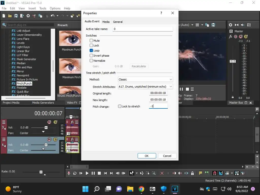
Task: Toggle Loop Playback icon in transport
Action: tap(75, 173)
